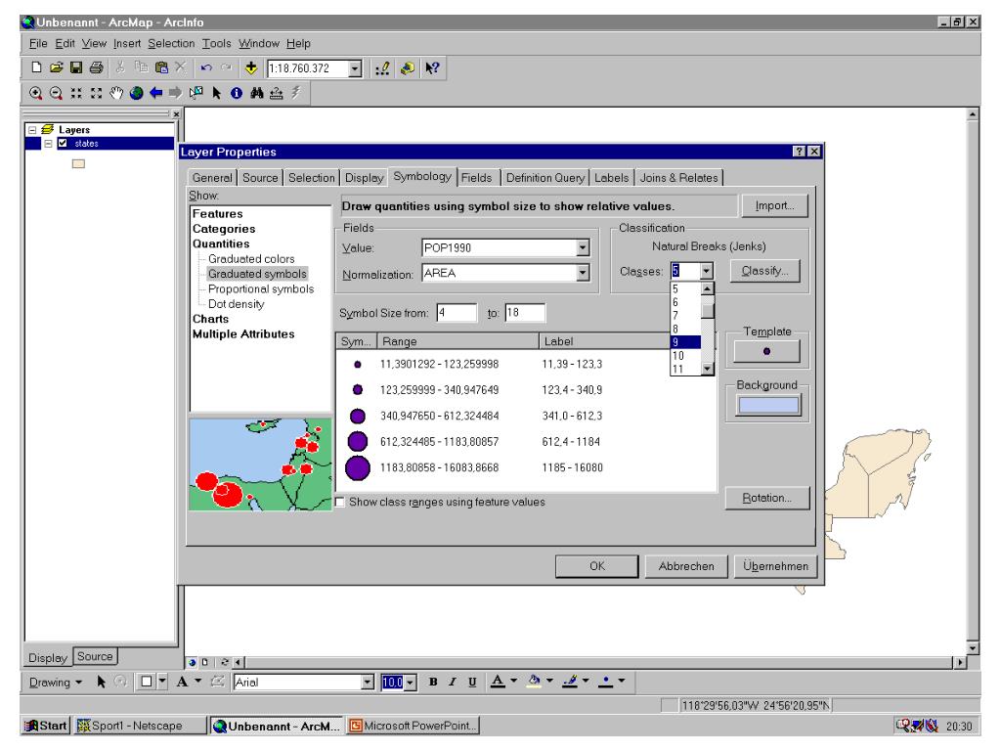Click the Windows Start button
Image resolution: width=1001 pixels, height=751 pixels.
click(x=45, y=726)
